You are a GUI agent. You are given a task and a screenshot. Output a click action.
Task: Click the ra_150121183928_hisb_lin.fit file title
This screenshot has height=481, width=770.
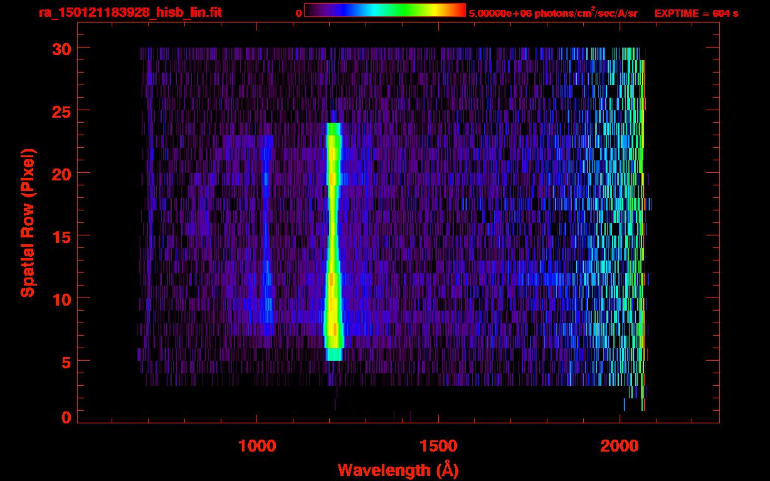(130, 13)
